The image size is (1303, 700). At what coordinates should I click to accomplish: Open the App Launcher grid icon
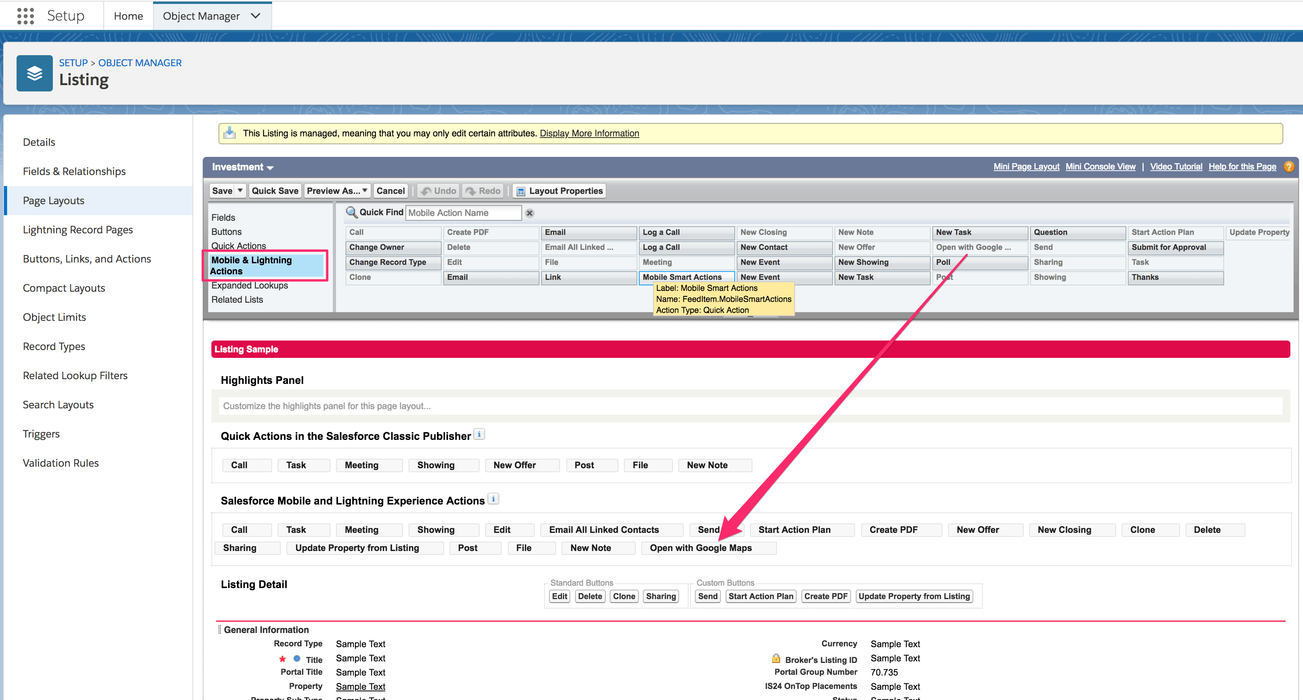[x=24, y=16]
